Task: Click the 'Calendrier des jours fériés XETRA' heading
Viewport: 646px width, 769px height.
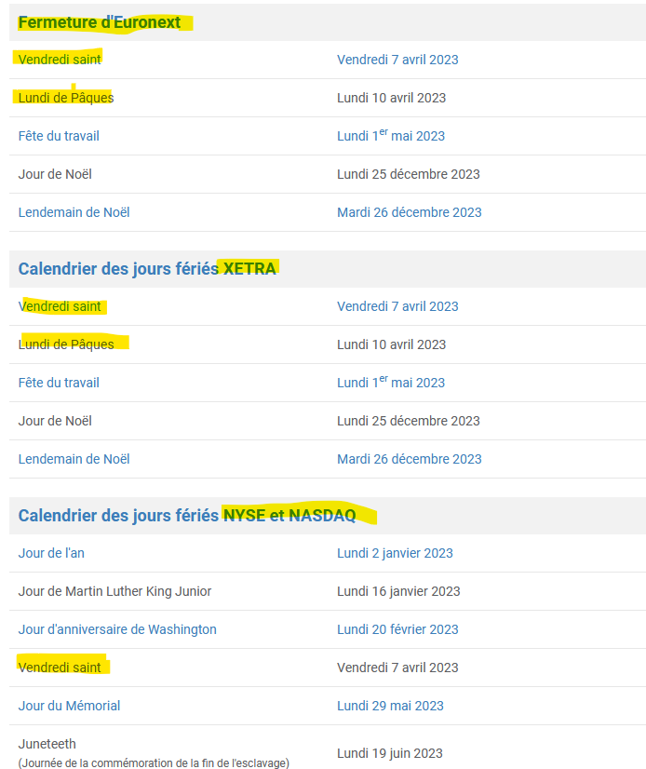Action: click(147, 269)
